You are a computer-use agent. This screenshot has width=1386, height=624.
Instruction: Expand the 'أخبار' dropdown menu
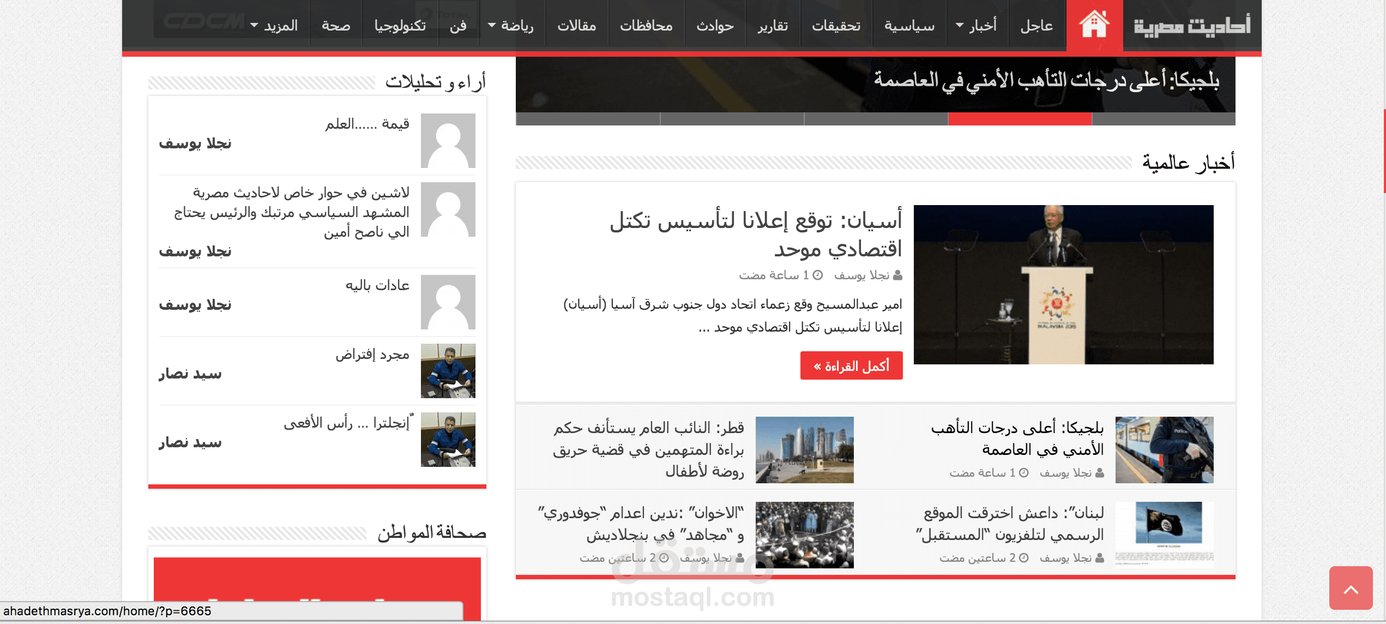(x=977, y=26)
